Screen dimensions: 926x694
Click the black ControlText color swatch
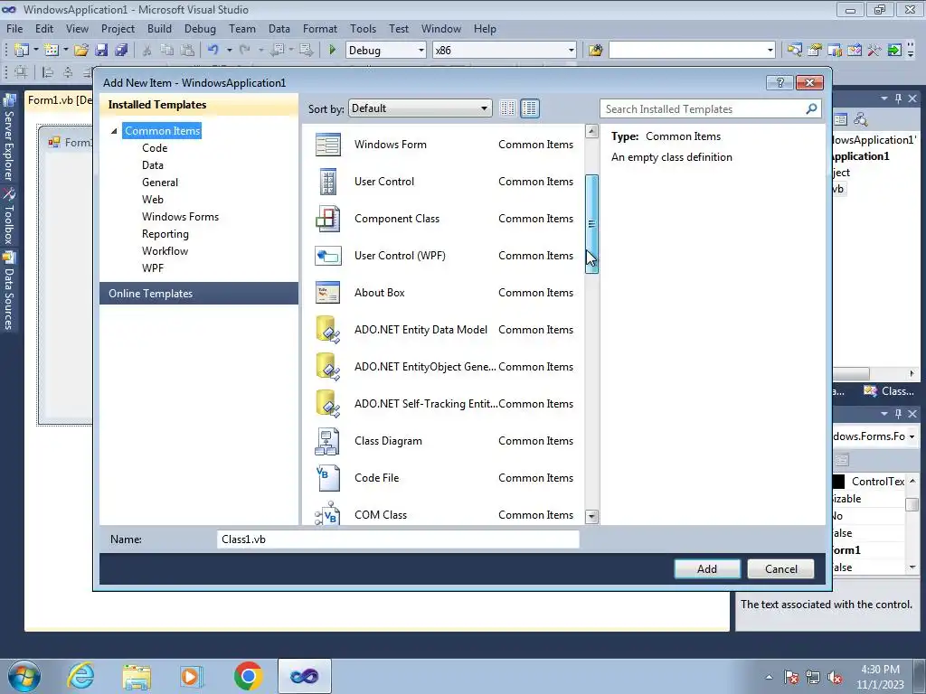tap(838, 482)
